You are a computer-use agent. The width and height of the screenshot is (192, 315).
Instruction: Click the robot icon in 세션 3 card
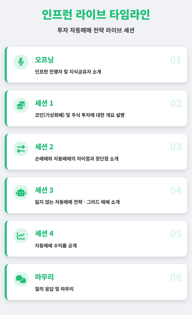(x=21, y=192)
